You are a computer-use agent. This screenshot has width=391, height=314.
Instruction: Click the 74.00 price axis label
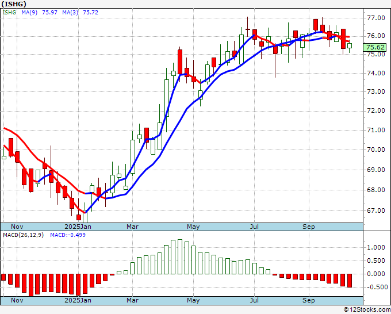(376, 73)
